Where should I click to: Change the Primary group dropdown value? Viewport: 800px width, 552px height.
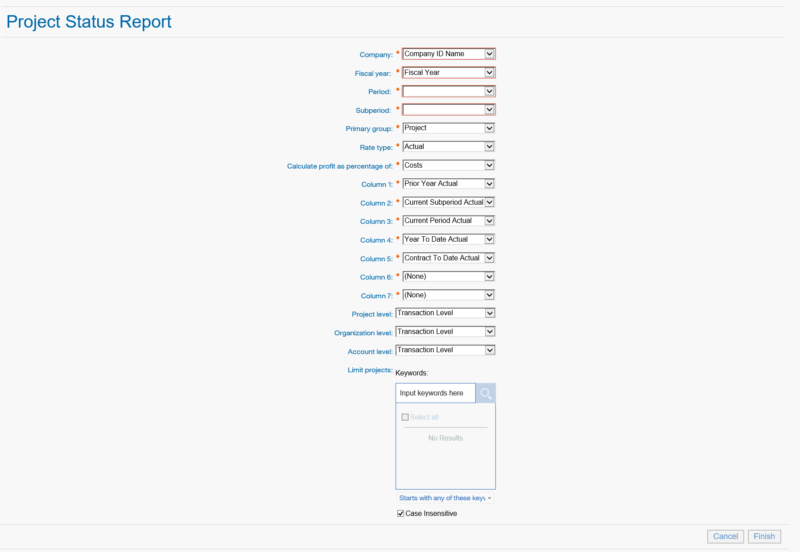(x=448, y=128)
